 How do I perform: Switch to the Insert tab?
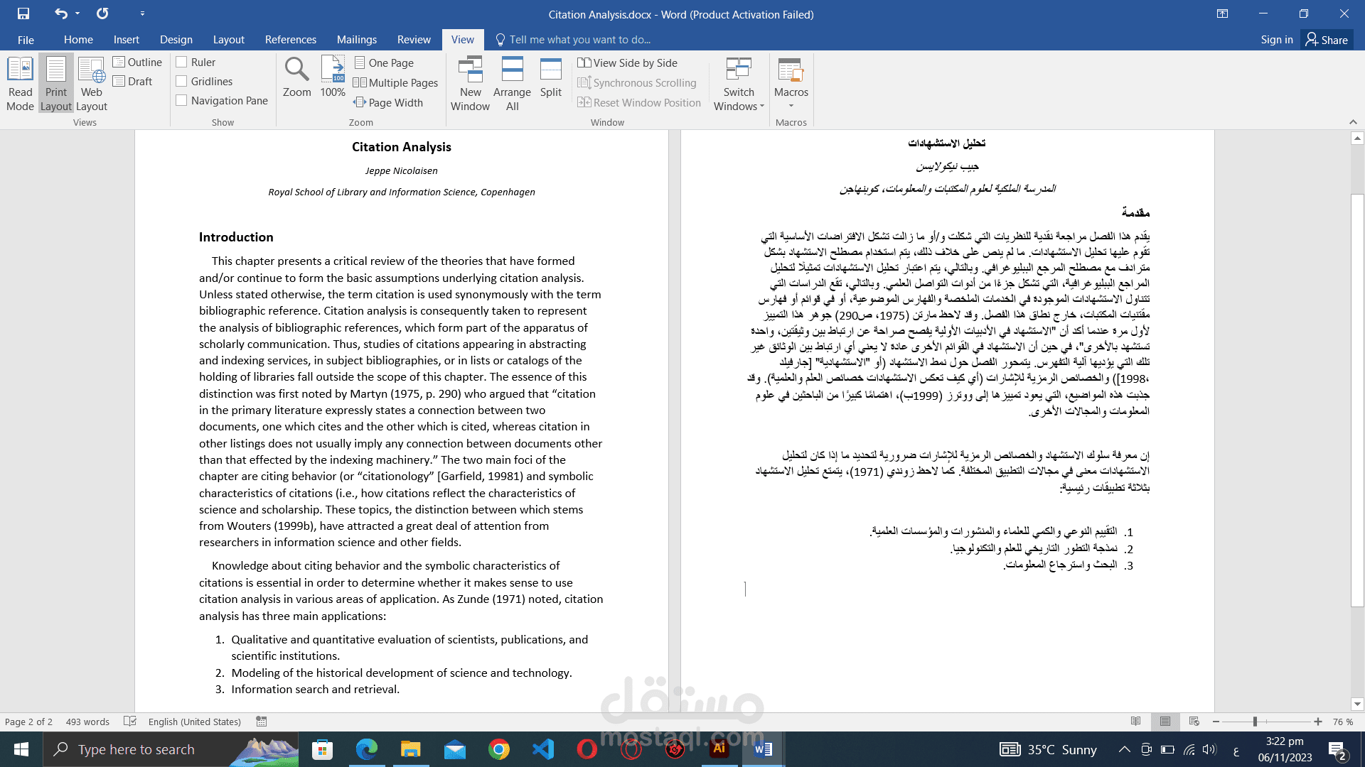click(127, 40)
